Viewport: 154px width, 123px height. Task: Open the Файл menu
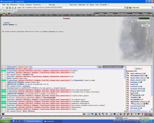pyautogui.click(x=4, y=5)
